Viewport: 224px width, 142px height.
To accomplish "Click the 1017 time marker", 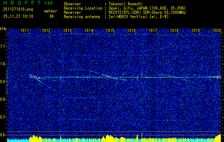I will [153, 31].
